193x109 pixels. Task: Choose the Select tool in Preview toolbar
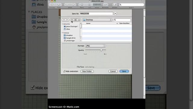(97, 5)
